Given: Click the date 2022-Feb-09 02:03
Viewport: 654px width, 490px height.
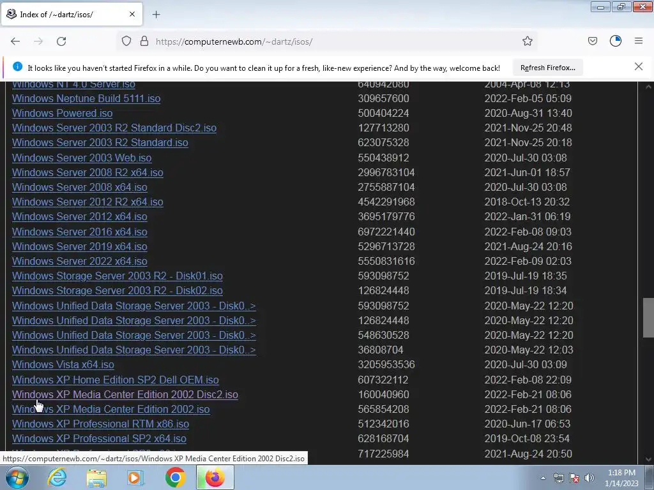Looking at the screenshot, I should coord(528,261).
